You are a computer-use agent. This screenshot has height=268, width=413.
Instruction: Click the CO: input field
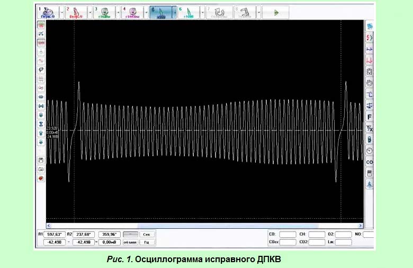(288, 234)
